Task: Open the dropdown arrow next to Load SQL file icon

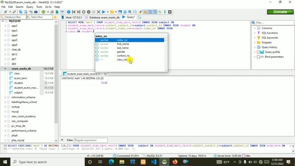Action: pos(116,12)
